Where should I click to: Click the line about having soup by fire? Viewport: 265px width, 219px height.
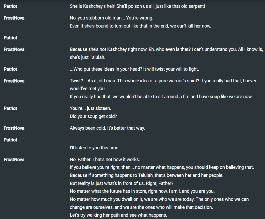coord(161,97)
